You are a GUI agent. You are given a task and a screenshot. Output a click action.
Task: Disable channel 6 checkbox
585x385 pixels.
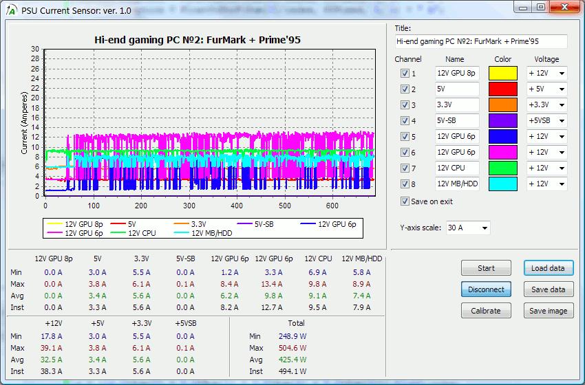pyautogui.click(x=405, y=152)
